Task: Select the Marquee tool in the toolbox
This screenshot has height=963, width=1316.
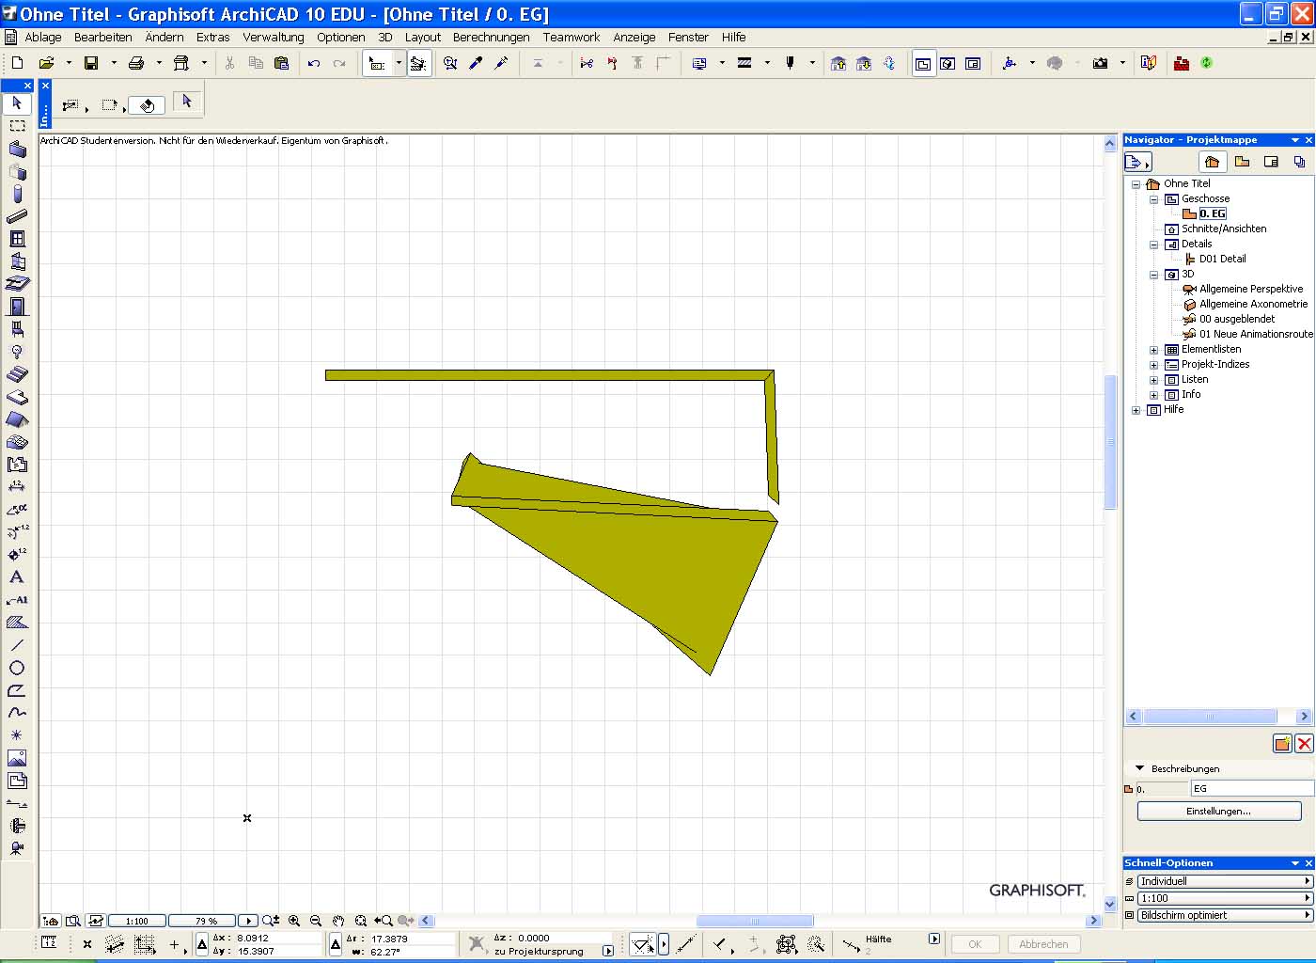Action: 17,125
